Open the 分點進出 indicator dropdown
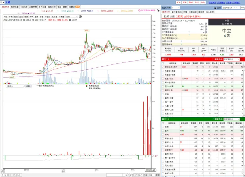Image resolution: width=245 pixels, height=177 pixels. (x=15, y=86)
